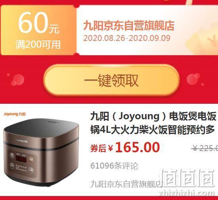218x200 pixels.
Task: Open the zhizhizhi.com watermark link
Action: click(187, 193)
